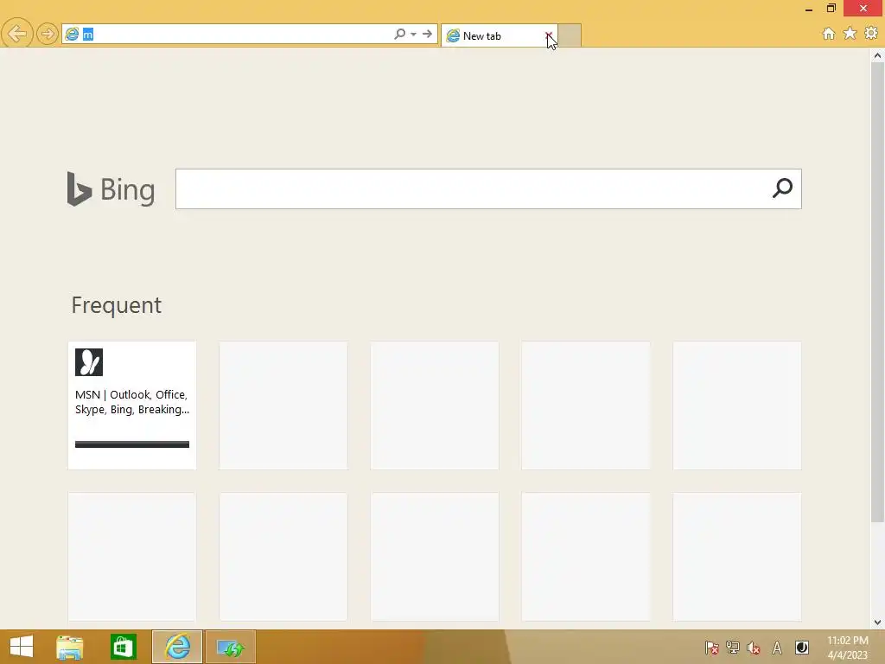The height and width of the screenshot is (664, 885).
Task: Click the scrollbar down arrow
Action: 877,622
